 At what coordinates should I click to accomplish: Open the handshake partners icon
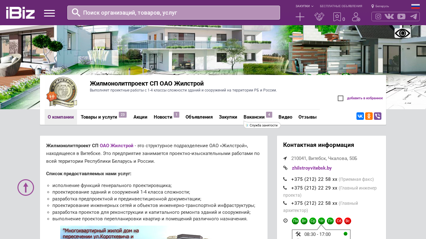click(x=319, y=17)
